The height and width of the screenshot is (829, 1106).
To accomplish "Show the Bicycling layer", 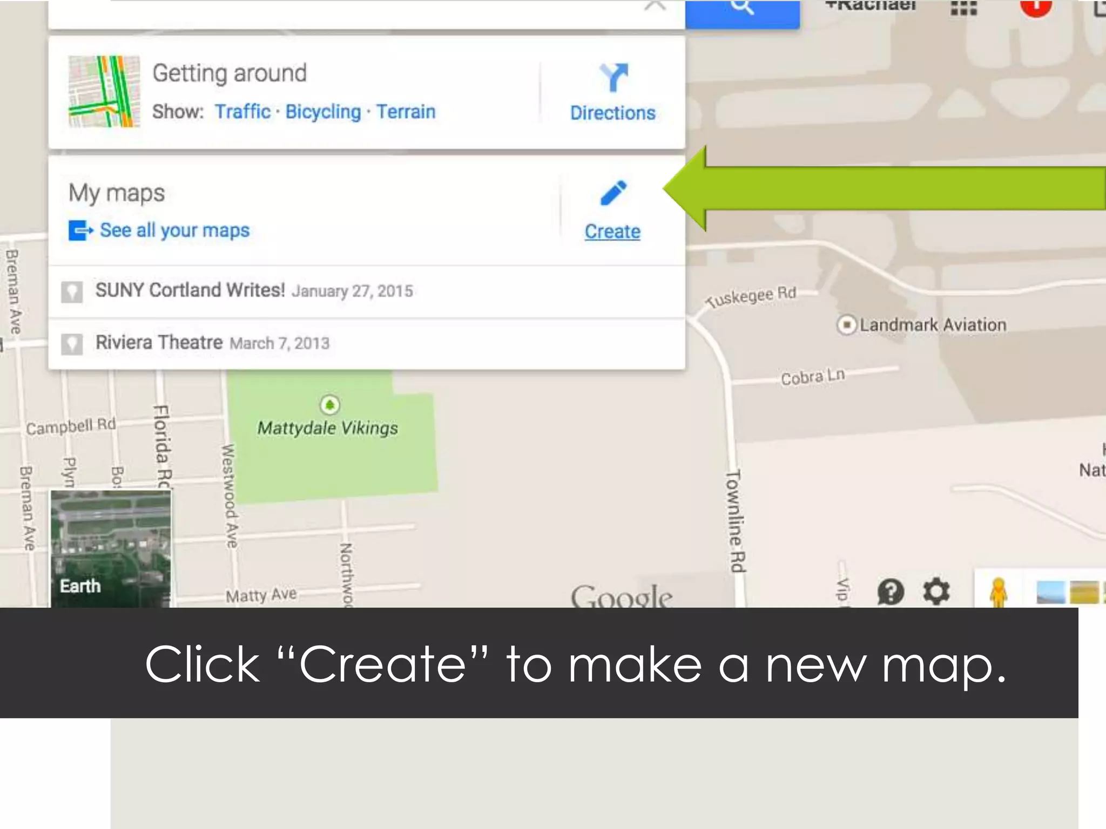I will (323, 112).
